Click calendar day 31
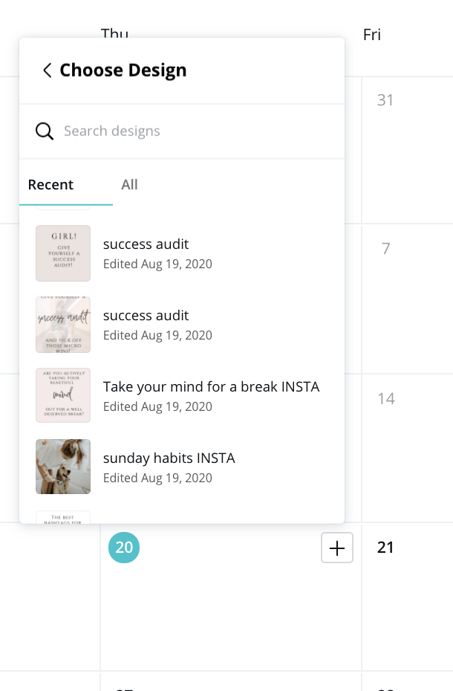This screenshot has height=691, width=453. [385, 100]
